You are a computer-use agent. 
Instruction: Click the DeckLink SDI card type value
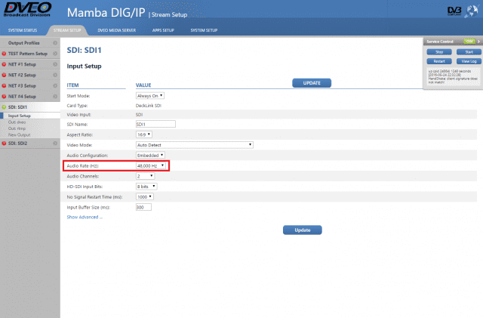coord(149,106)
